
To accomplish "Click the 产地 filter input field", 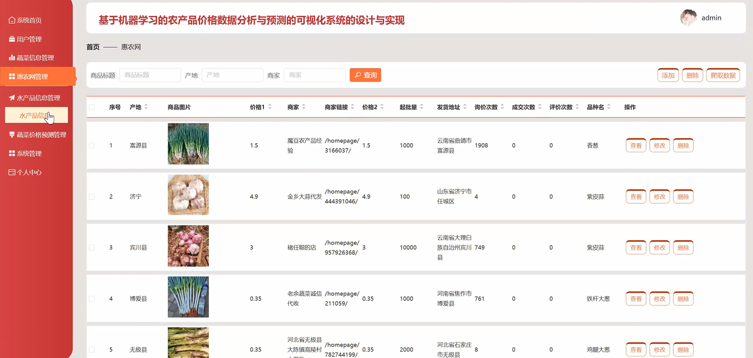I will tap(232, 75).
